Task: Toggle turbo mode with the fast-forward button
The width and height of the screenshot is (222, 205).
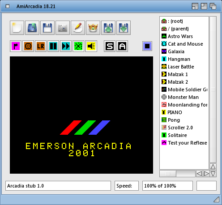Action: point(66,46)
